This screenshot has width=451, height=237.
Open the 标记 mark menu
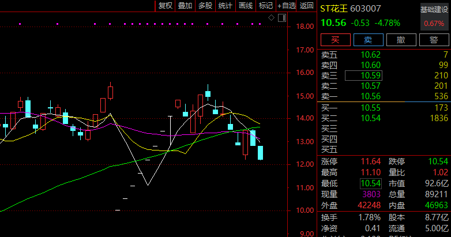pyautogui.click(x=266, y=6)
